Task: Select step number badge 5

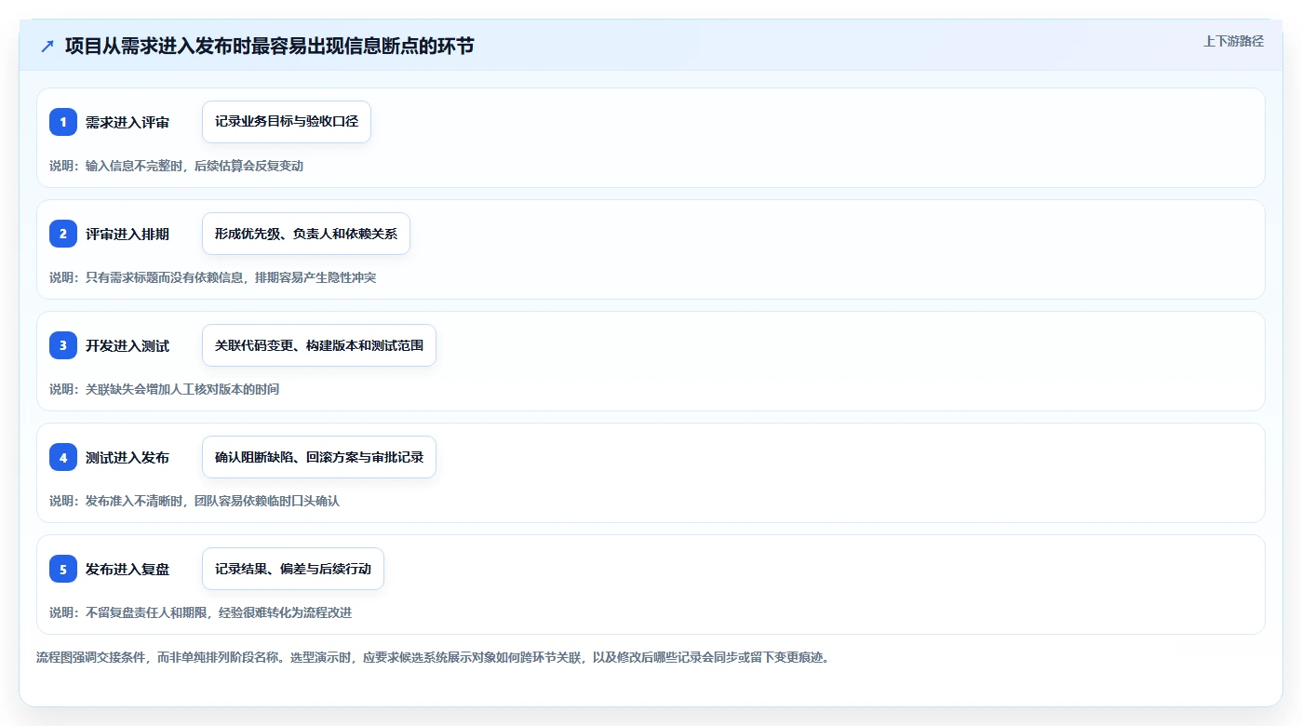Action: coord(63,569)
